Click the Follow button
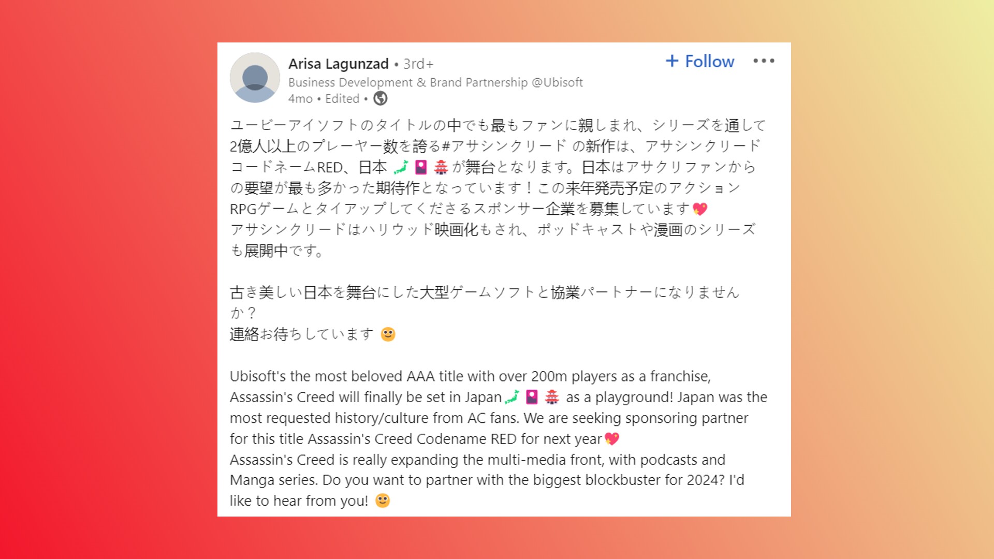The image size is (994, 559). click(x=699, y=61)
